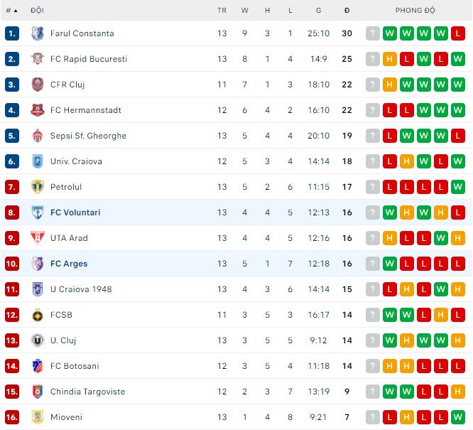Sort standings by the Đ points header
The height and width of the screenshot is (430, 473).
tap(347, 11)
